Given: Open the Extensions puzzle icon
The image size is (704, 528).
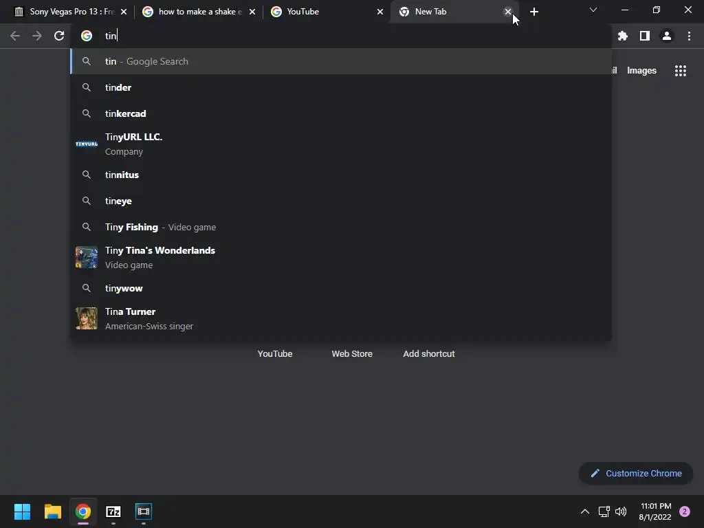Looking at the screenshot, I should tap(622, 36).
